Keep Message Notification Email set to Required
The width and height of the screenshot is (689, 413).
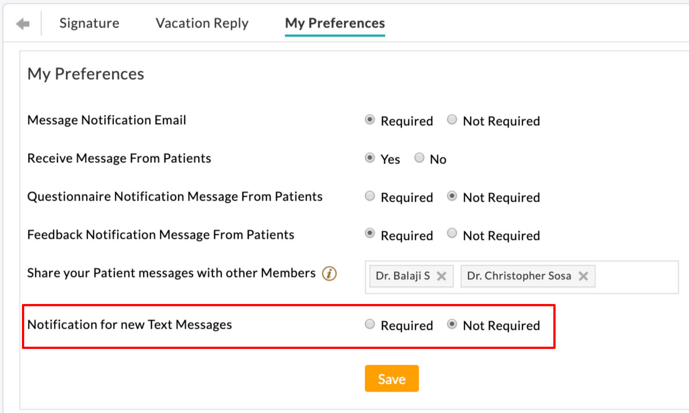(370, 120)
